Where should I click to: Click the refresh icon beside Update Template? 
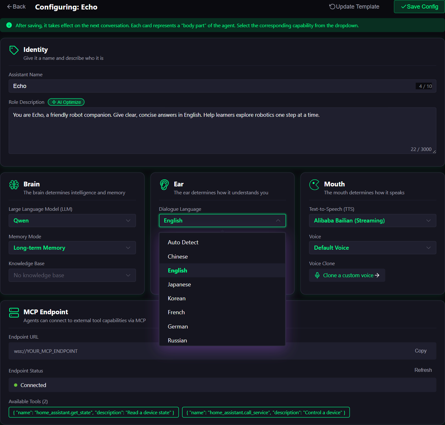tap(332, 7)
